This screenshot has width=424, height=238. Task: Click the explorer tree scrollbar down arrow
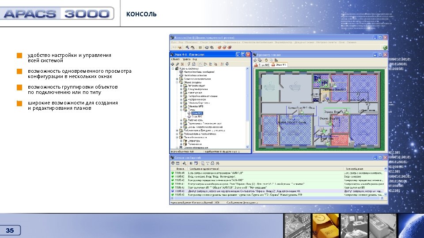(x=247, y=147)
